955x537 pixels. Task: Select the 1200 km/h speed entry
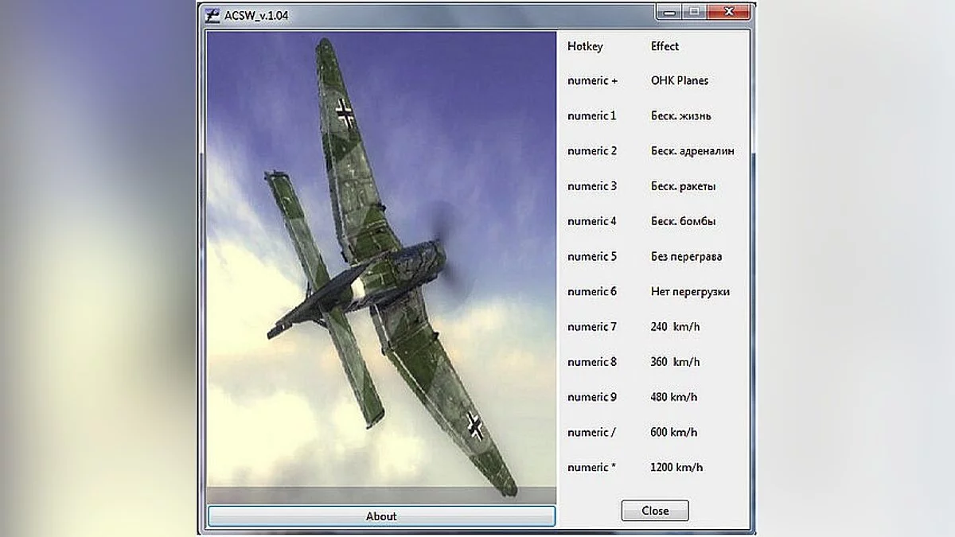pos(676,467)
